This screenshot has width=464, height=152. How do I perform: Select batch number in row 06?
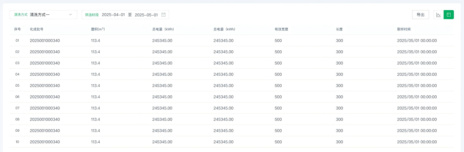click(45, 97)
